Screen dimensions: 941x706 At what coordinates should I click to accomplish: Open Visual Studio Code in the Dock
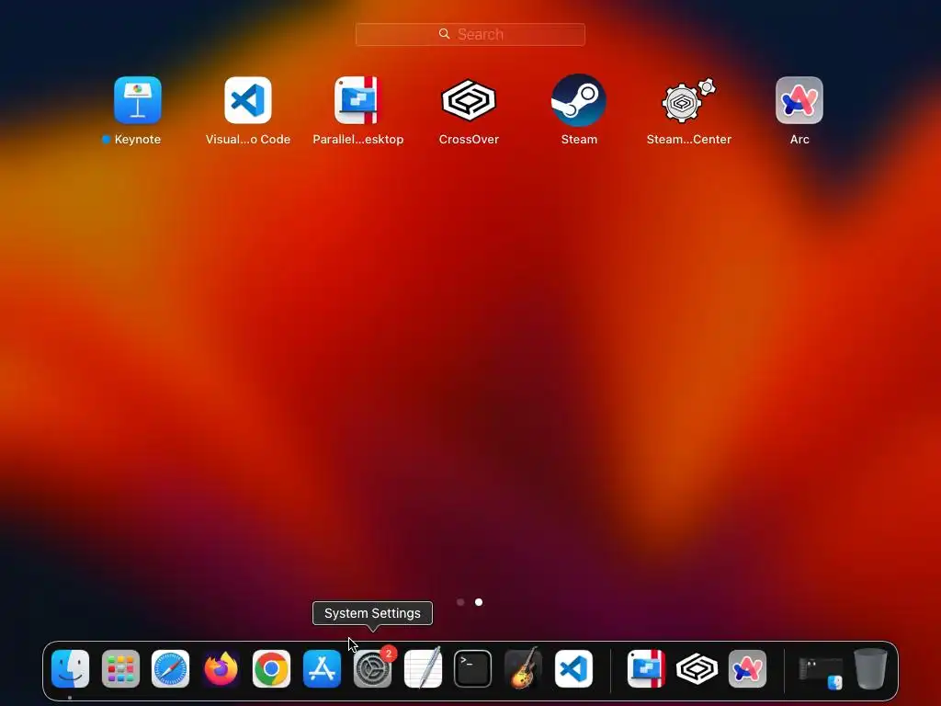[x=573, y=669]
